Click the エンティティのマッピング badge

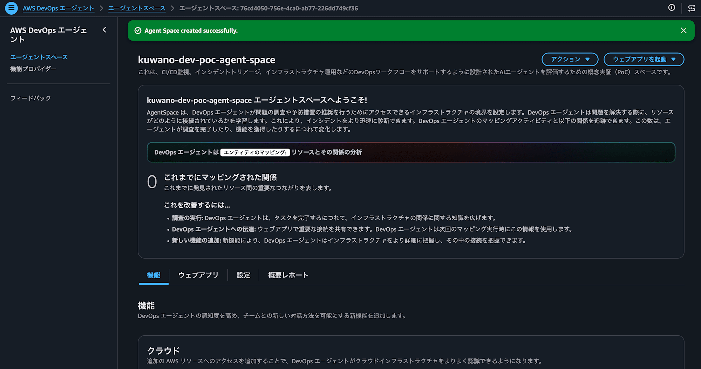point(255,152)
